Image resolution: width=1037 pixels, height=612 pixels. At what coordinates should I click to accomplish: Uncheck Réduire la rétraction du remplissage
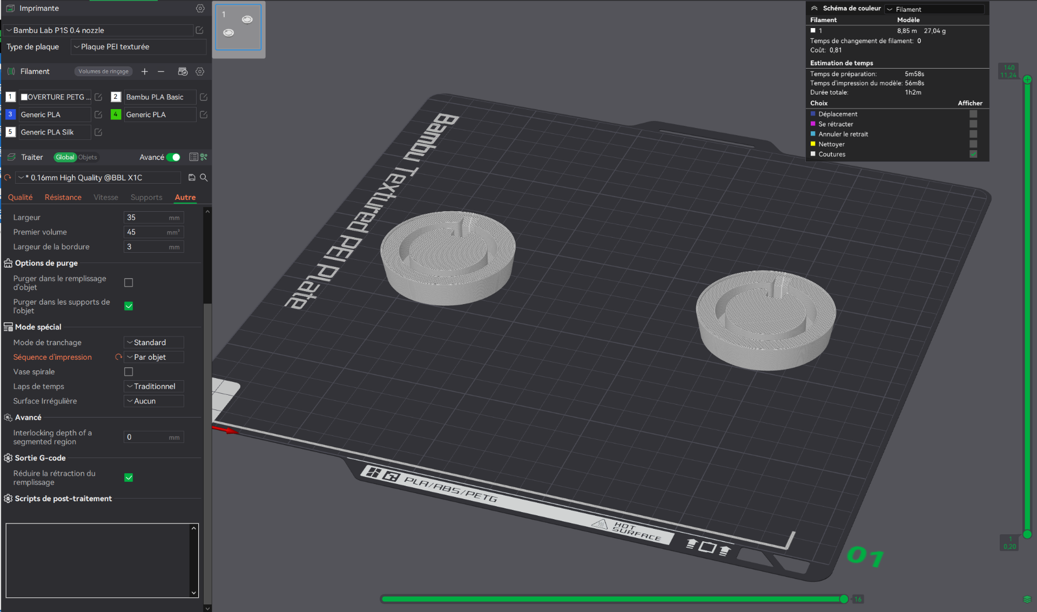[x=129, y=478]
